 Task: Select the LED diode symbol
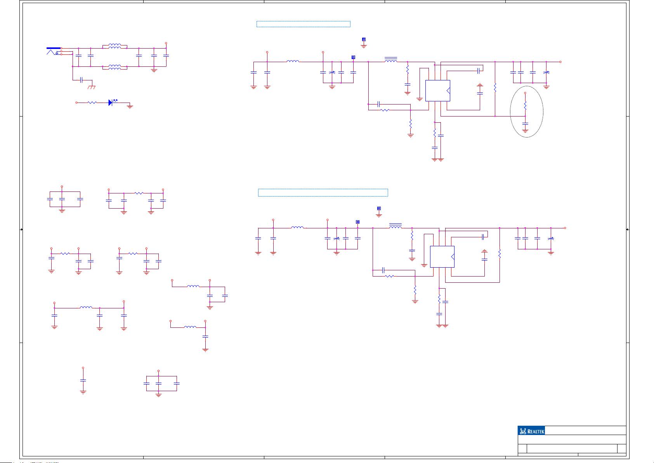point(111,103)
